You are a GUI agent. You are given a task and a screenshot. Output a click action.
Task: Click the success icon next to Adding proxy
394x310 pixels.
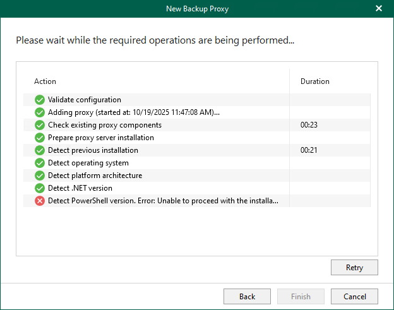[40, 112]
